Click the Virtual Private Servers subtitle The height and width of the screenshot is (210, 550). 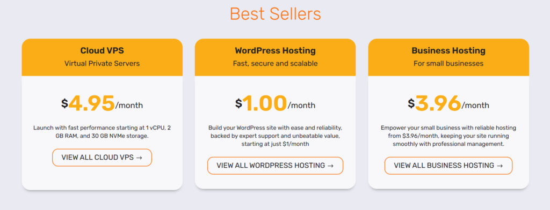102,64
